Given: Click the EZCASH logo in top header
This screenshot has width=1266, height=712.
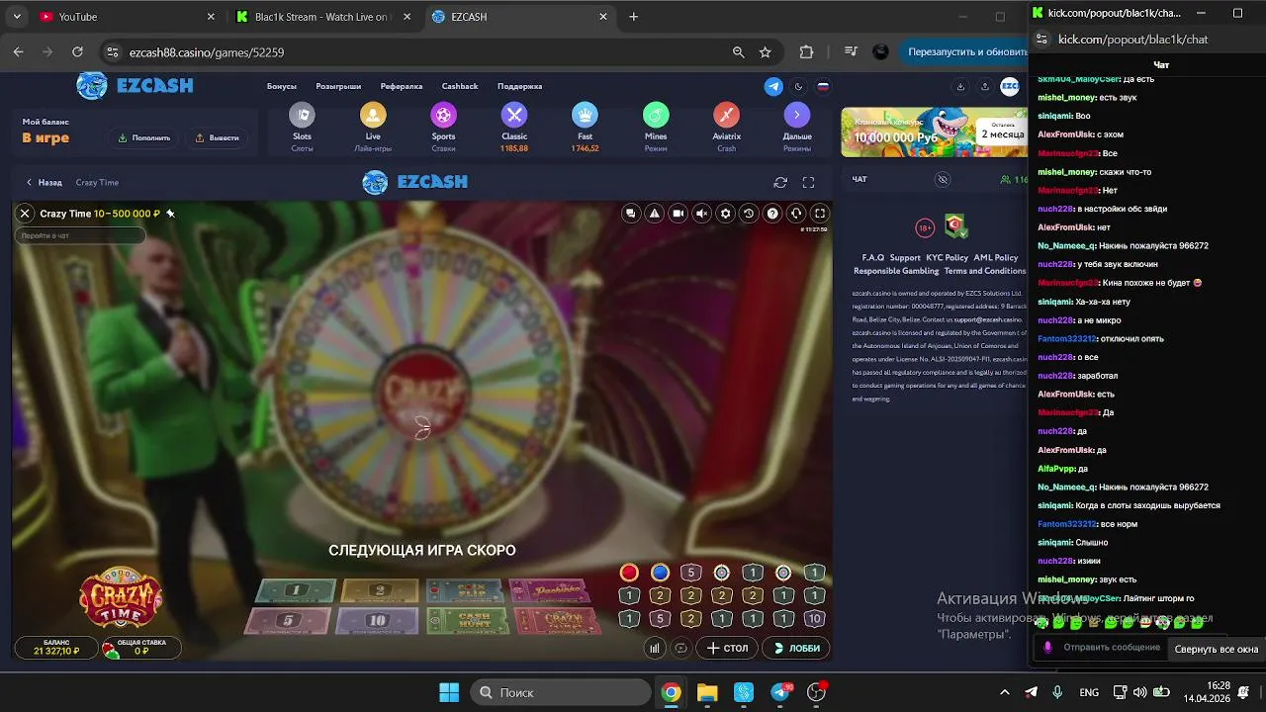Looking at the screenshot, I should pos(135,86).
